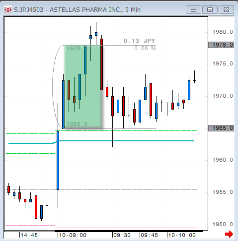238x241 pixels.
Task: Click the 1978.0 price marker on axis
Action: (x=221, y=45)
